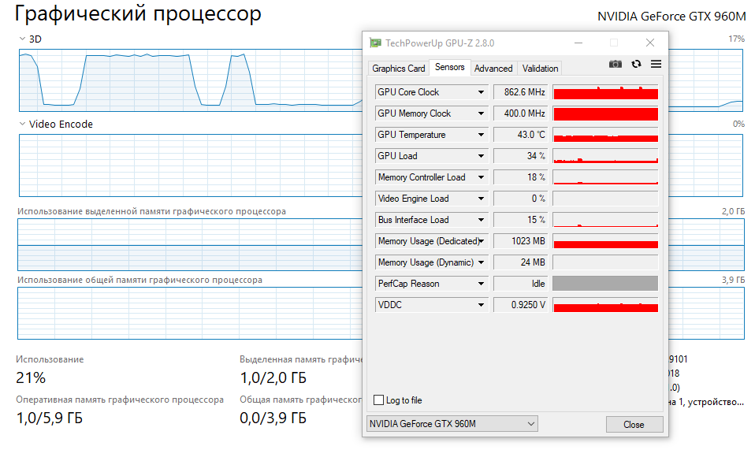Viewport: 755px width, 461px height.
Task: Open the PerfCap Reason sensor dropdown
Action: pos(481,284)
